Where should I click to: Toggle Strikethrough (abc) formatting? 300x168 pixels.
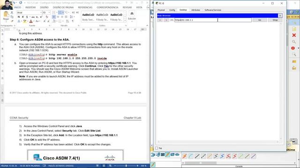[33, 17]
